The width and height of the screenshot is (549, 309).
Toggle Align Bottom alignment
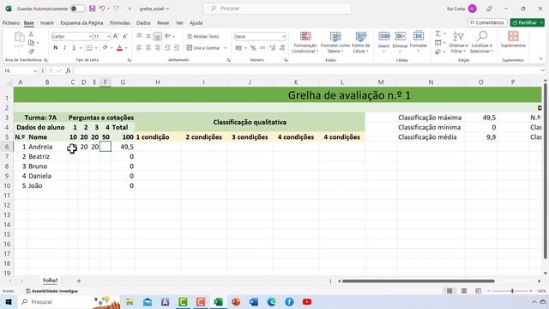click(158, 36)
